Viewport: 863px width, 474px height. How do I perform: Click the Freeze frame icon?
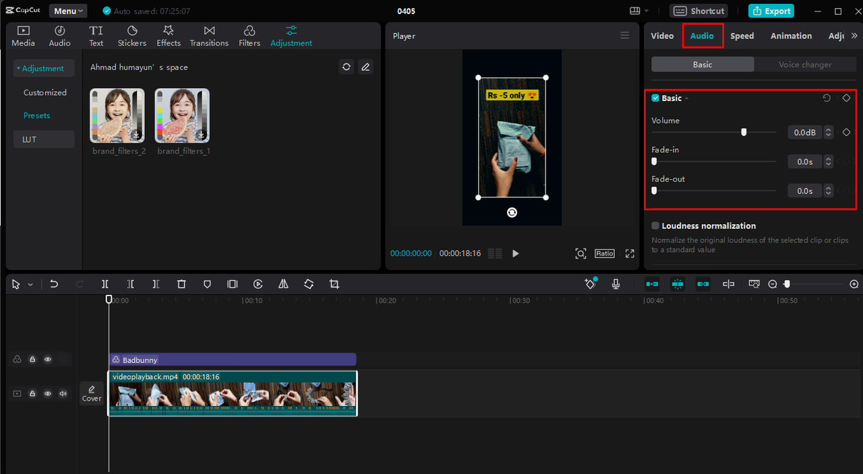pyautogui.click(x=233, y=284)
